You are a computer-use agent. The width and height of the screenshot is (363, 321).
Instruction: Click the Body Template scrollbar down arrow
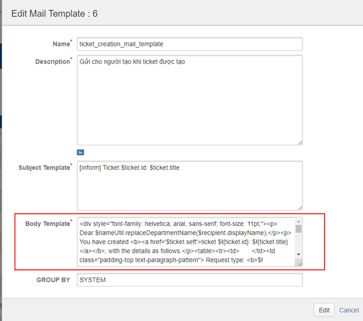(298, 255)
